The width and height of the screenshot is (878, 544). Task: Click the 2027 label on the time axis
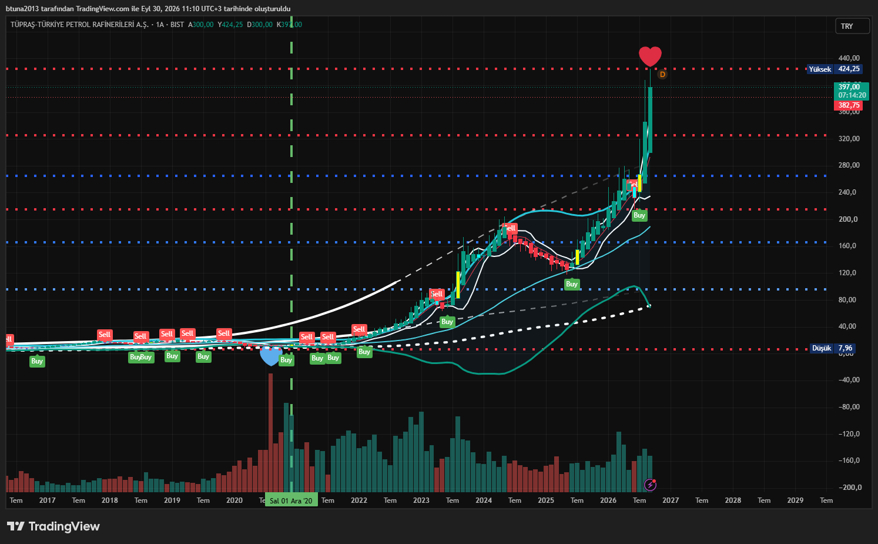tap(671, 500)
